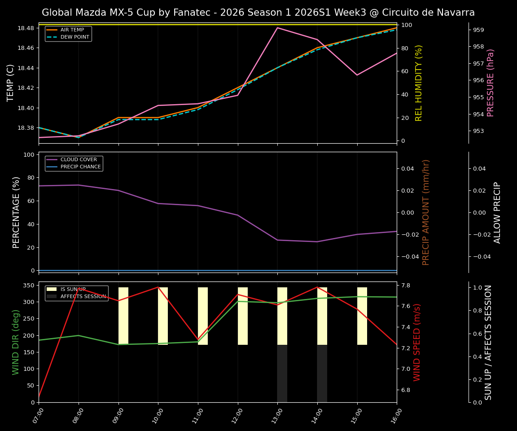517x431 pixels.
Task: Click the dark AFFECTS SESSION bar at 13:00
Action: 281,373
